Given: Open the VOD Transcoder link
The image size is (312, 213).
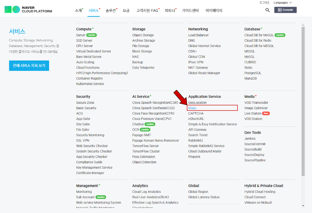Looking at the screenshot, I should point(256,103).
